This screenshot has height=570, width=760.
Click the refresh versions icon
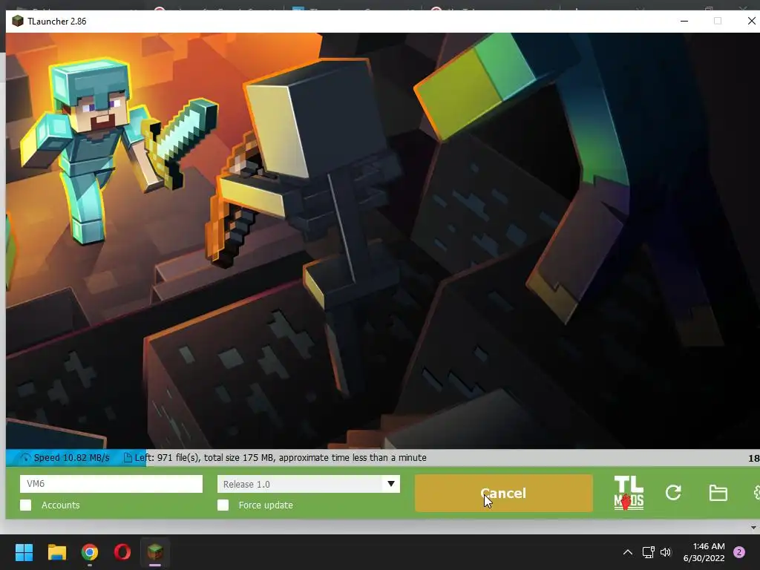click(x=673, y=493)
